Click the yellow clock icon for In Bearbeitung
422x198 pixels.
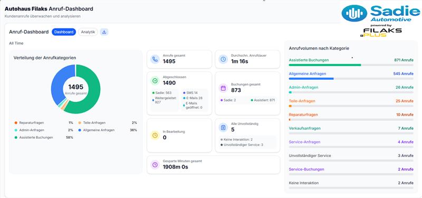155,136
